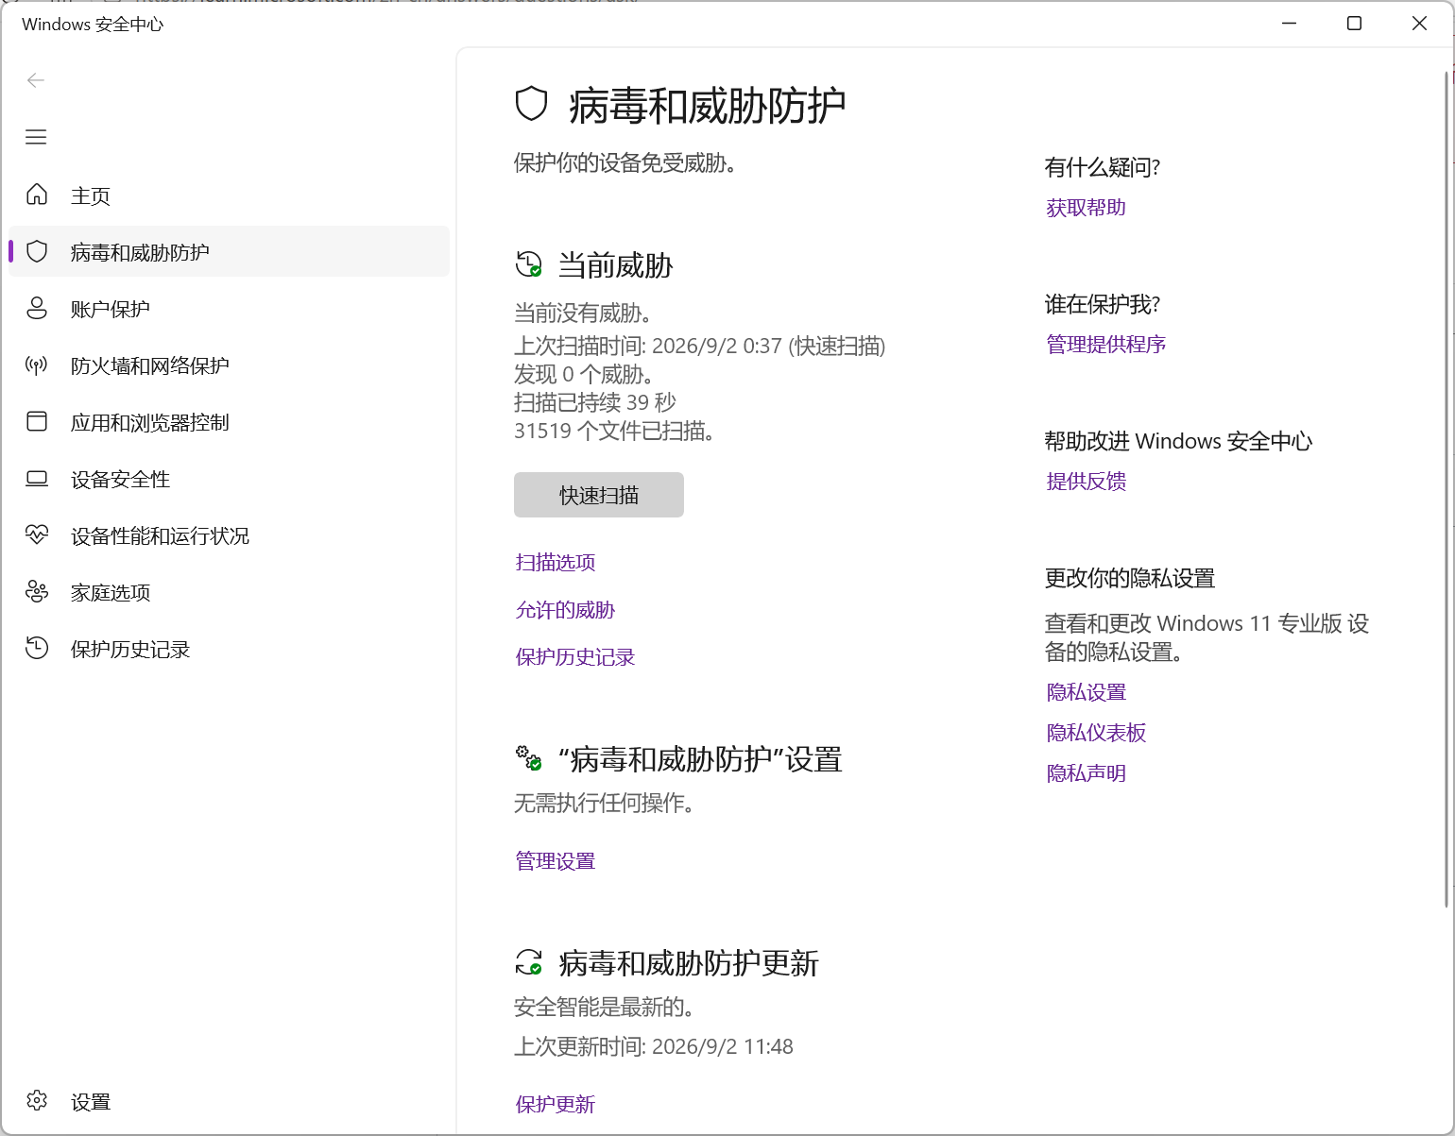The width and height of the screenshot is (1455, 1136).
Task: Click the 设置 gear icon
Action: (37, 1100)
